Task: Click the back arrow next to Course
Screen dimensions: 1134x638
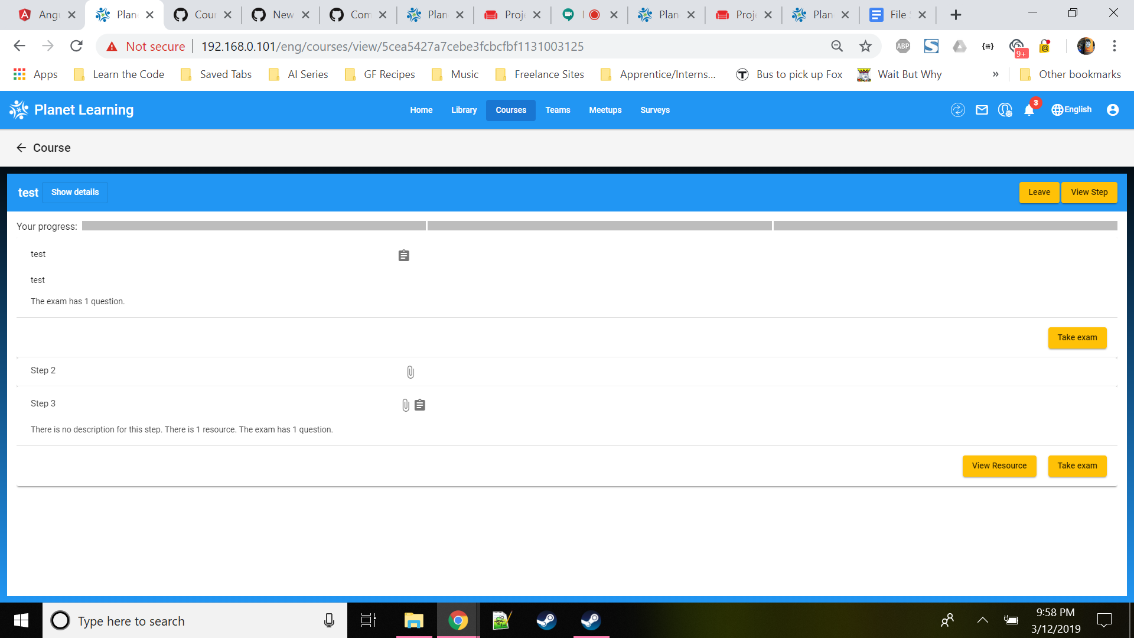Action: click(21, 148)
